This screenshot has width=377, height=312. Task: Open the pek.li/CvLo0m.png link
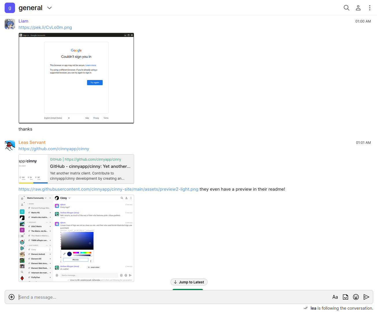[x=45, y=27]
